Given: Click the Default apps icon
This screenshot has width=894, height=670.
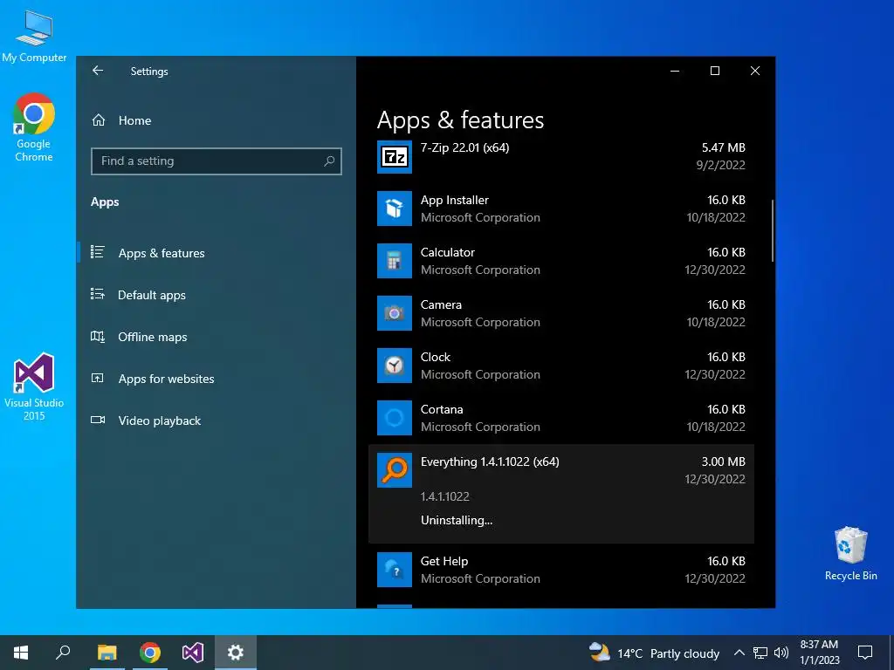Looking at the screenshot, I should click(x=98, y=294).
